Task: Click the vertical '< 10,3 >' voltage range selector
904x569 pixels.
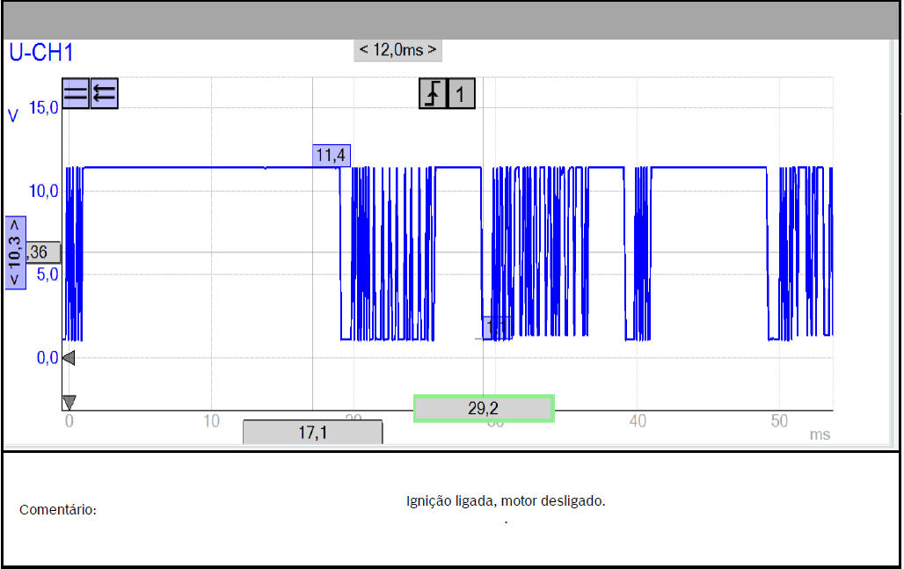Action: click(15, 252)
